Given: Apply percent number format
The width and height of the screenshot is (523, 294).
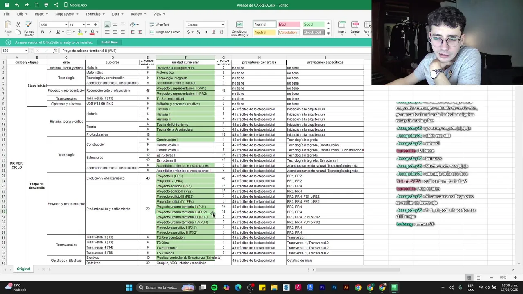Looking at the screenshot, I should point(198,32).
